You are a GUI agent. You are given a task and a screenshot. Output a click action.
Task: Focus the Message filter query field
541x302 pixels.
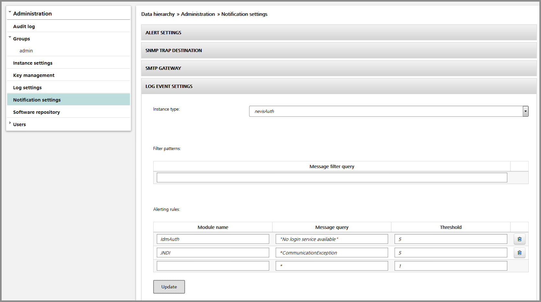[332, 178]
